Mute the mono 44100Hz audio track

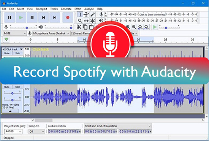click(7, 87)
